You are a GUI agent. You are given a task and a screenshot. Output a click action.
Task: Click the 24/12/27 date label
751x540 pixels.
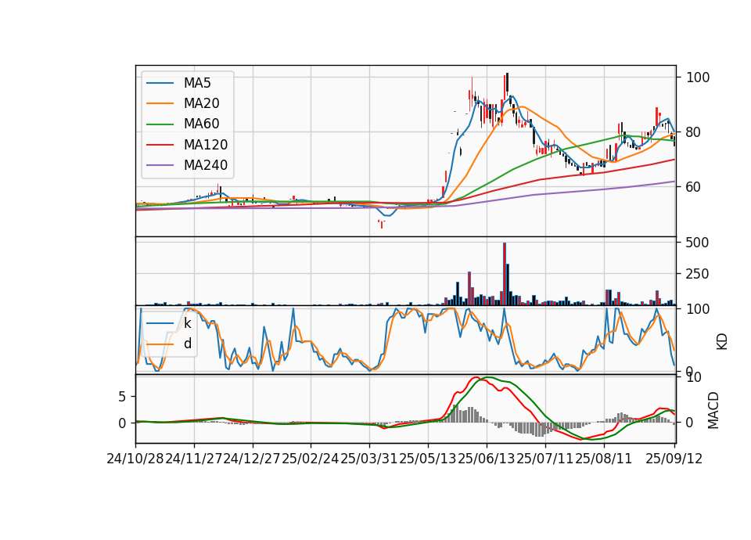[x=252, y=459]
